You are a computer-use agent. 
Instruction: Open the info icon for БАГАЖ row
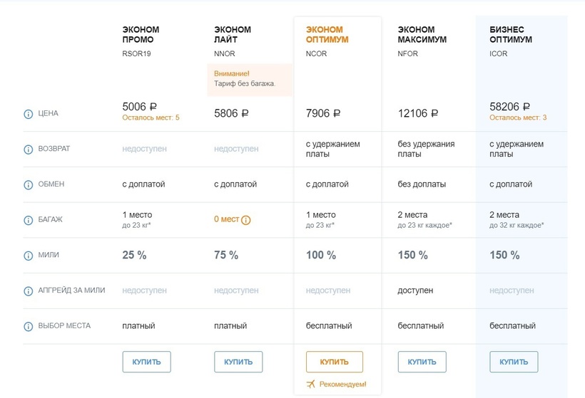pos(29,220)
